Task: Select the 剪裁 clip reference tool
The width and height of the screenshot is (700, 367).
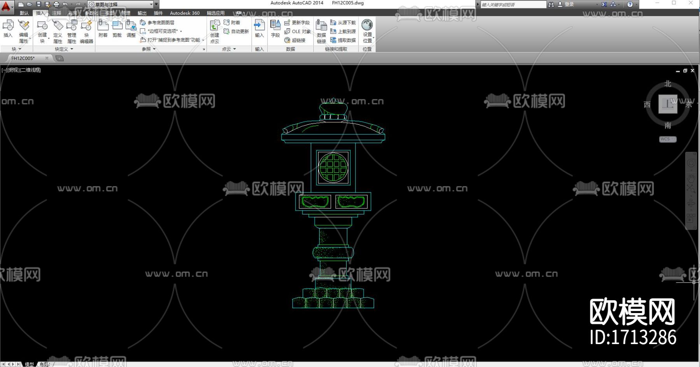Action: [x=117, y=29]
